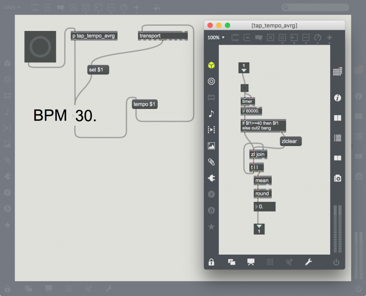
Task: Select the !/ 60000. object
Action: tap(251, 111)
